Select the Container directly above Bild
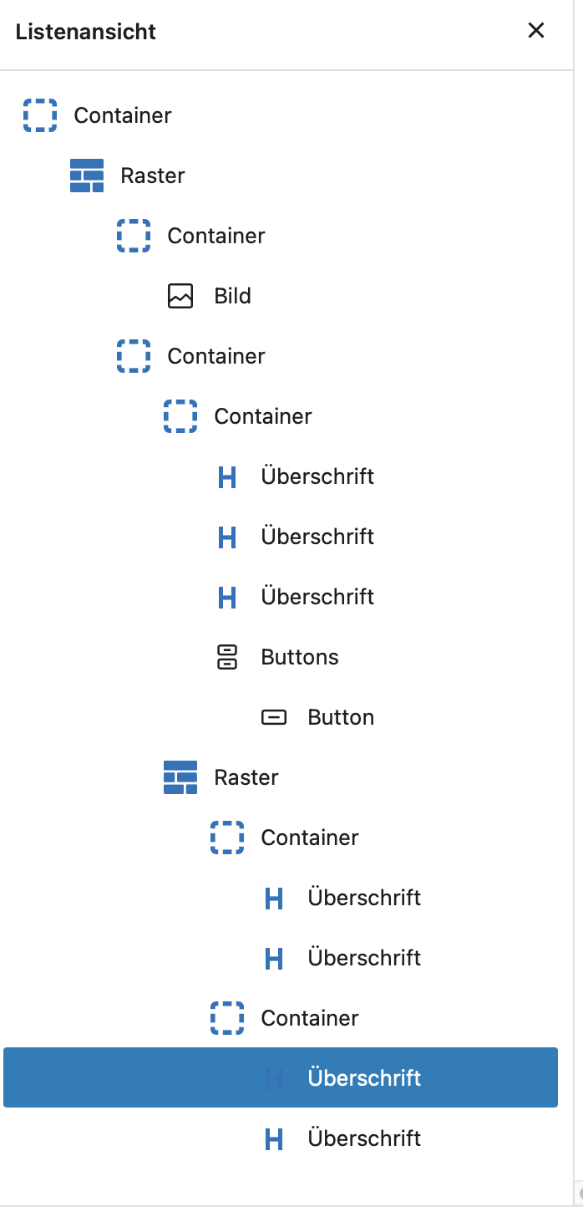 (x=216, y=236)
